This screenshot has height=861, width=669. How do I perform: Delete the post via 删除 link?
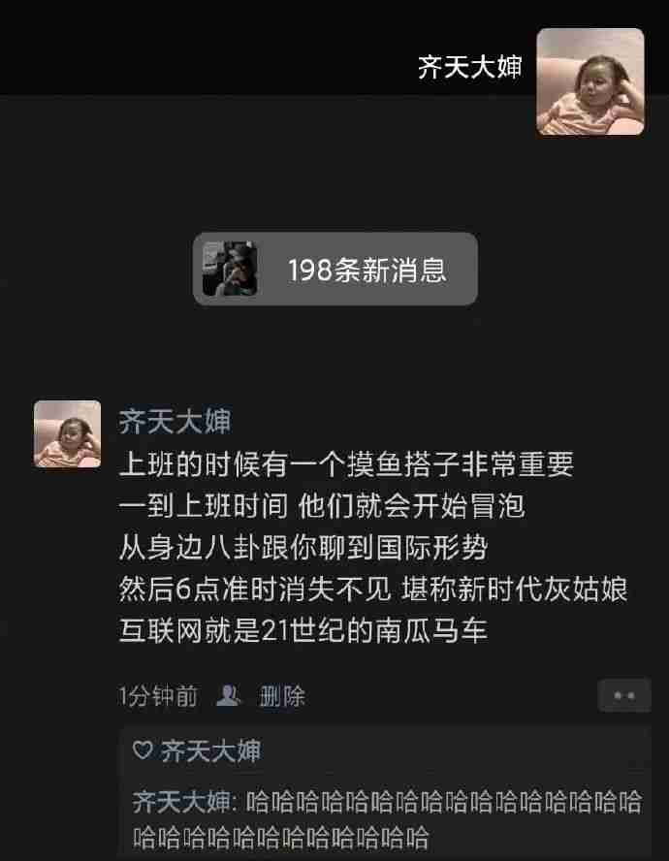[282, 696]
